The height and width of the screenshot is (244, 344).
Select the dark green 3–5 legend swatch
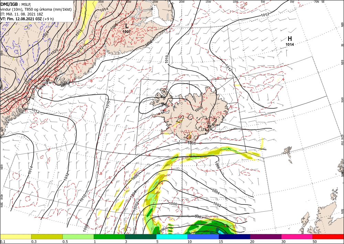point(141,236)
